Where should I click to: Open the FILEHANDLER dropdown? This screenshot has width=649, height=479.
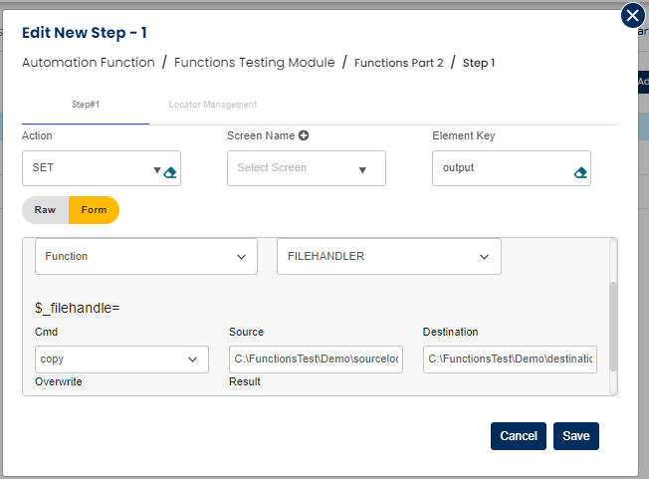[388, 256]
